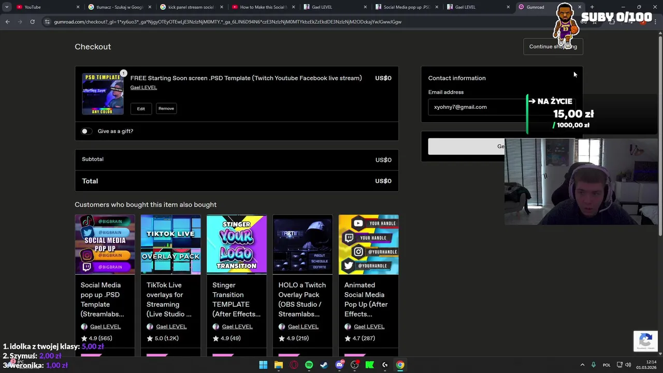The height and width of the screenshot is (373, 663).
Task: Open Social Media pop up .PSD Template card
Action: tap(105, 245)
